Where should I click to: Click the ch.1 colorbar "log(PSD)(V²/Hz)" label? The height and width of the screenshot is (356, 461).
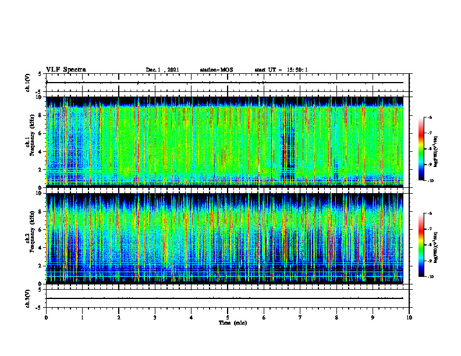pyautogui.click(x=437, y=151)
